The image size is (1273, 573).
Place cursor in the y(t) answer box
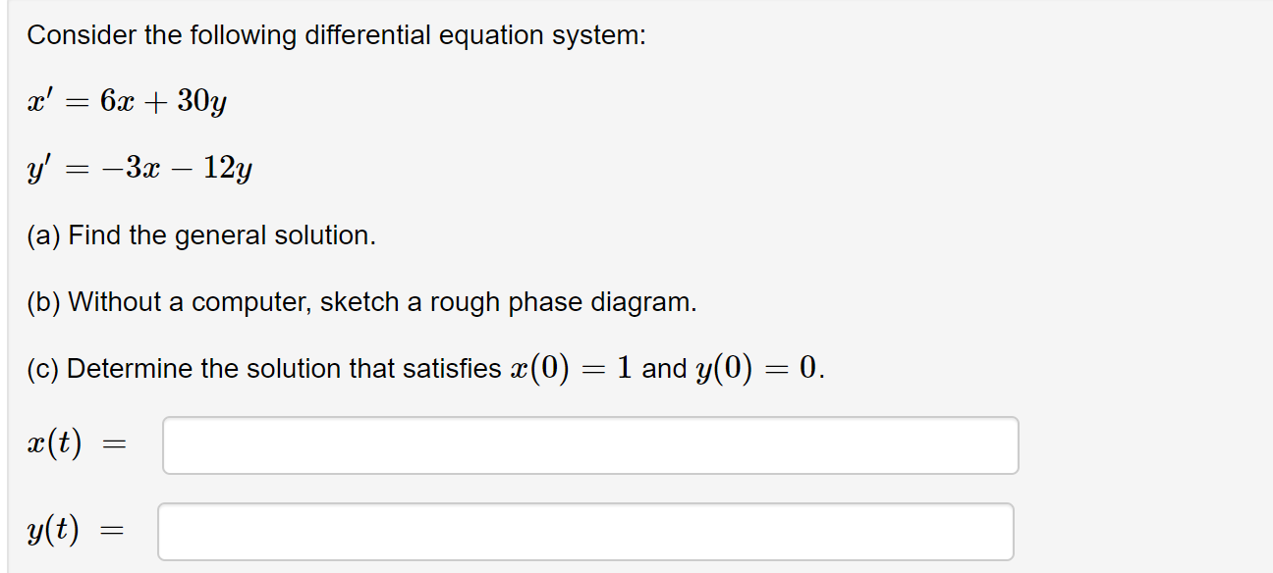585,531
